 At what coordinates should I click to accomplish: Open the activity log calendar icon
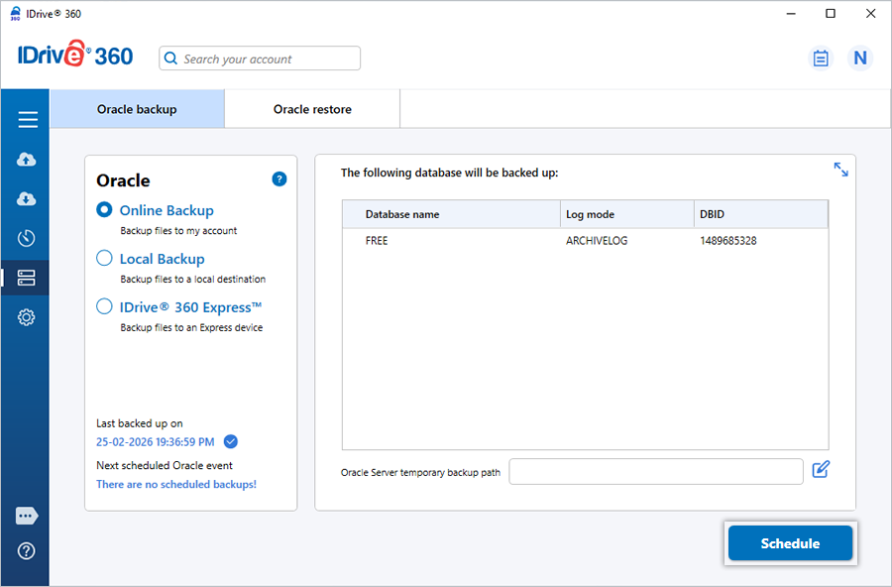821,59
